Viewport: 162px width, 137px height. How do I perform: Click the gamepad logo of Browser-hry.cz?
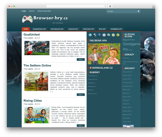(x=28, y=19)
